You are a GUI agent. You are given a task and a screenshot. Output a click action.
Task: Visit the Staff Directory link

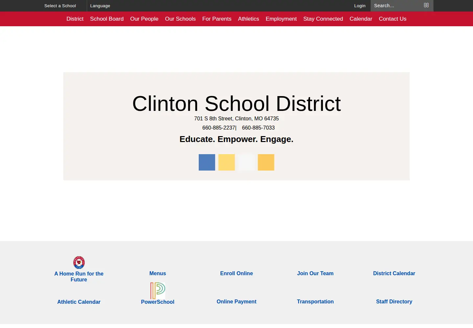394,301
